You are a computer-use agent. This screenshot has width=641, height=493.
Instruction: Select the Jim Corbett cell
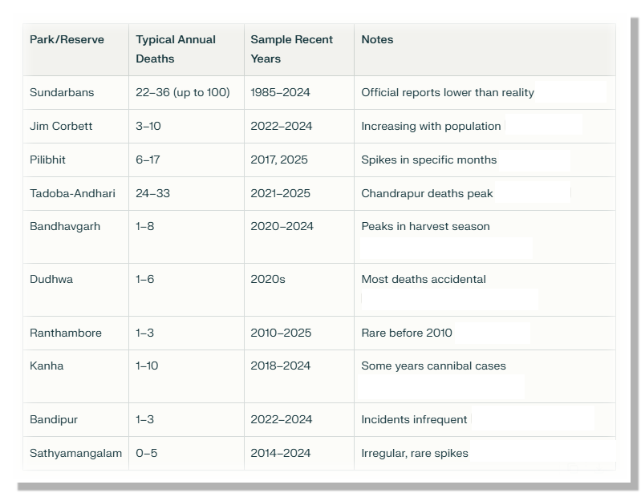(x=61, y=126)
